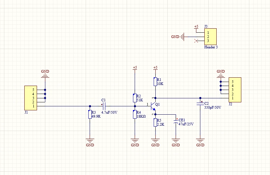Select capacitor C2 symbol

point(200,104)
